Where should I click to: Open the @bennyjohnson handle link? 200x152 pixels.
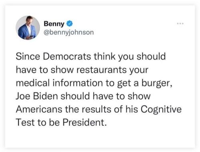click(x=69, y=32)
